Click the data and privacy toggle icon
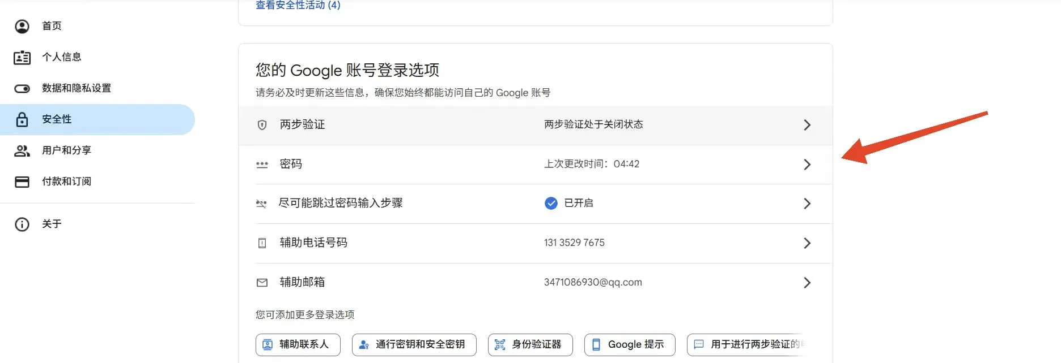Screen dimensions: 1061x363 coord(22,88)
